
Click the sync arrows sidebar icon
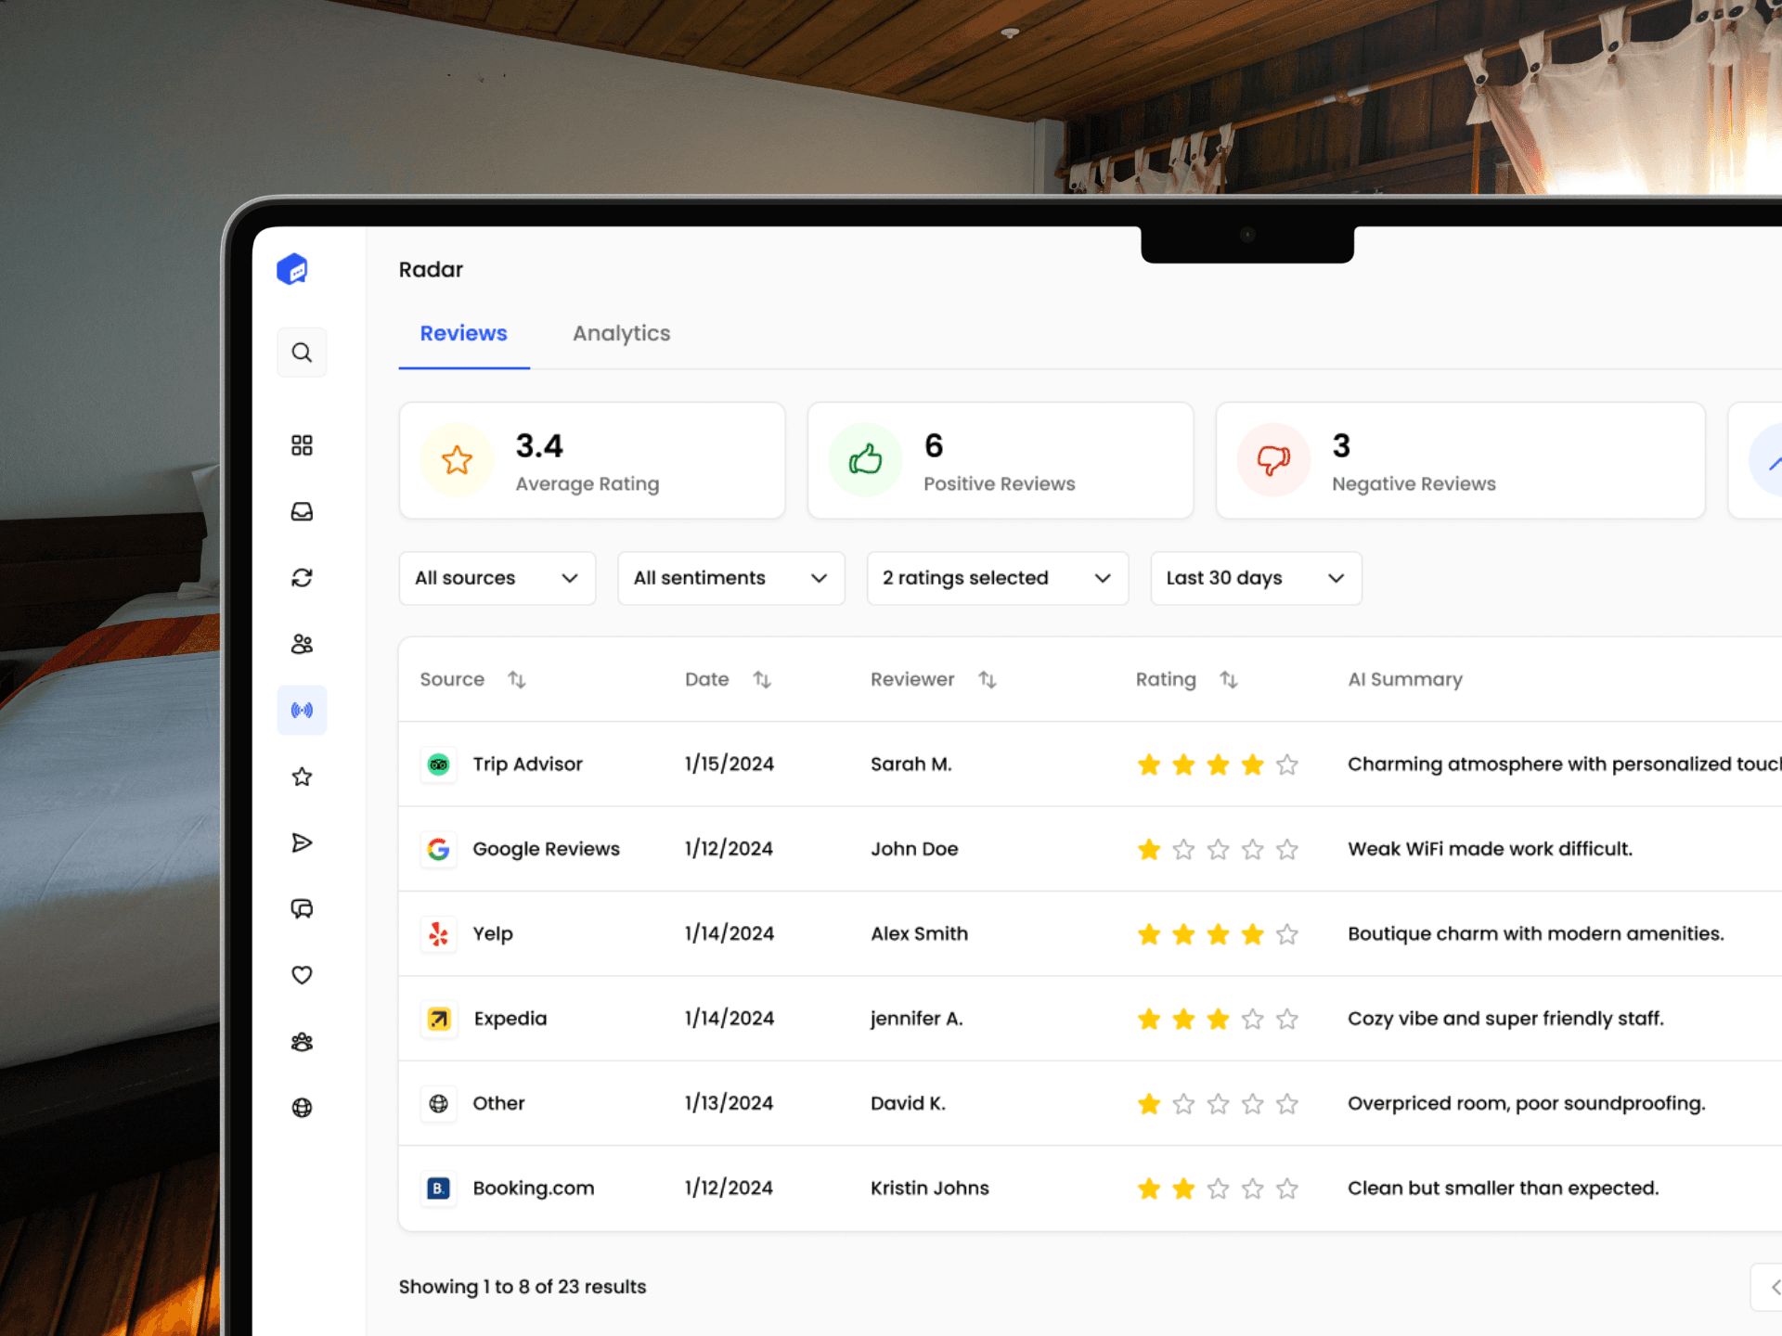tap(302, 578)
